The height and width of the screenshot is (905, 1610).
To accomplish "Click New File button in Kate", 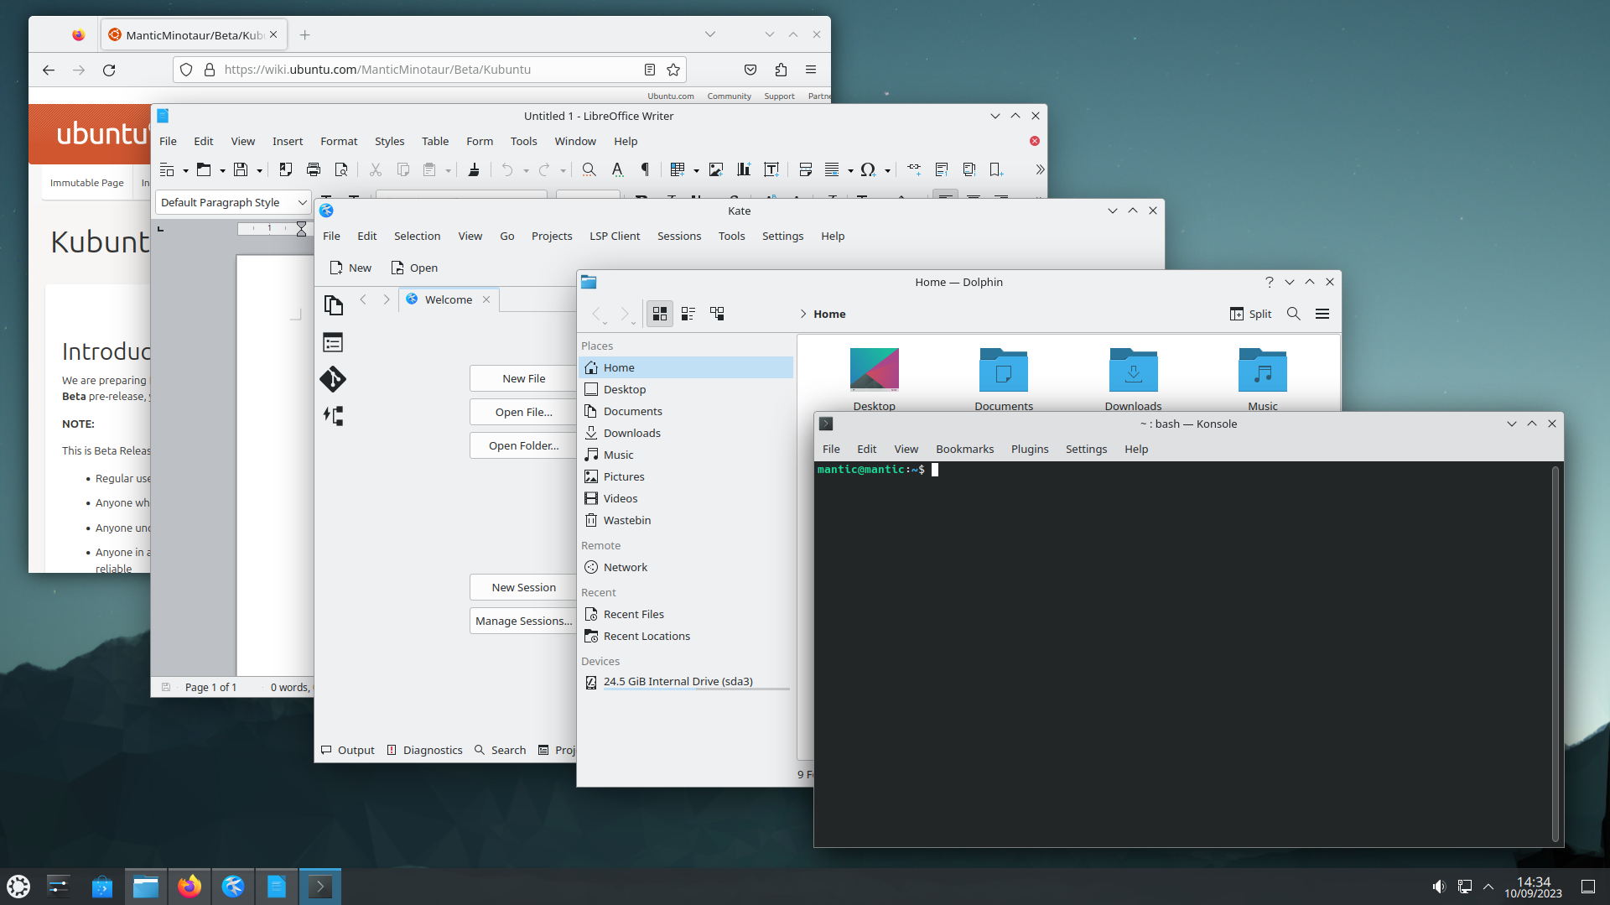I will 523,378.
